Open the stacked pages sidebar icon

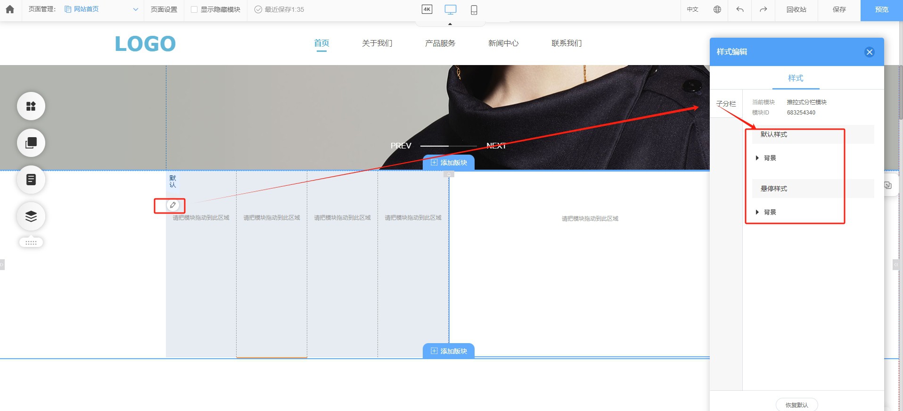tap(31, 143)
